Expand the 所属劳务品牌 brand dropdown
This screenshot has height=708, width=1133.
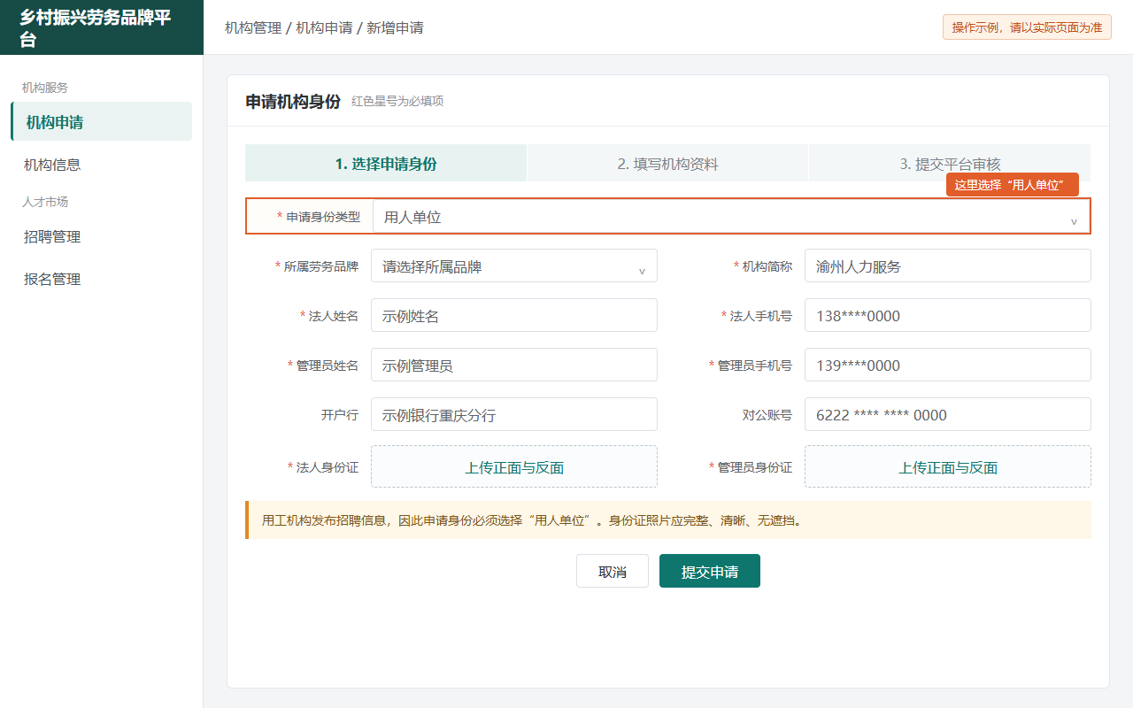click(514, 265)
